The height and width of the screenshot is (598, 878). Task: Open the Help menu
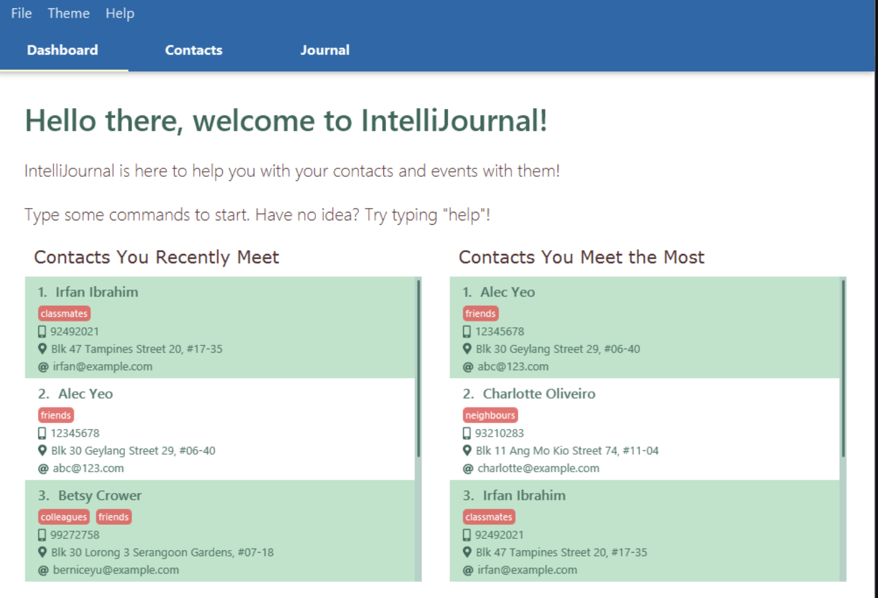(x=120, y=13)
